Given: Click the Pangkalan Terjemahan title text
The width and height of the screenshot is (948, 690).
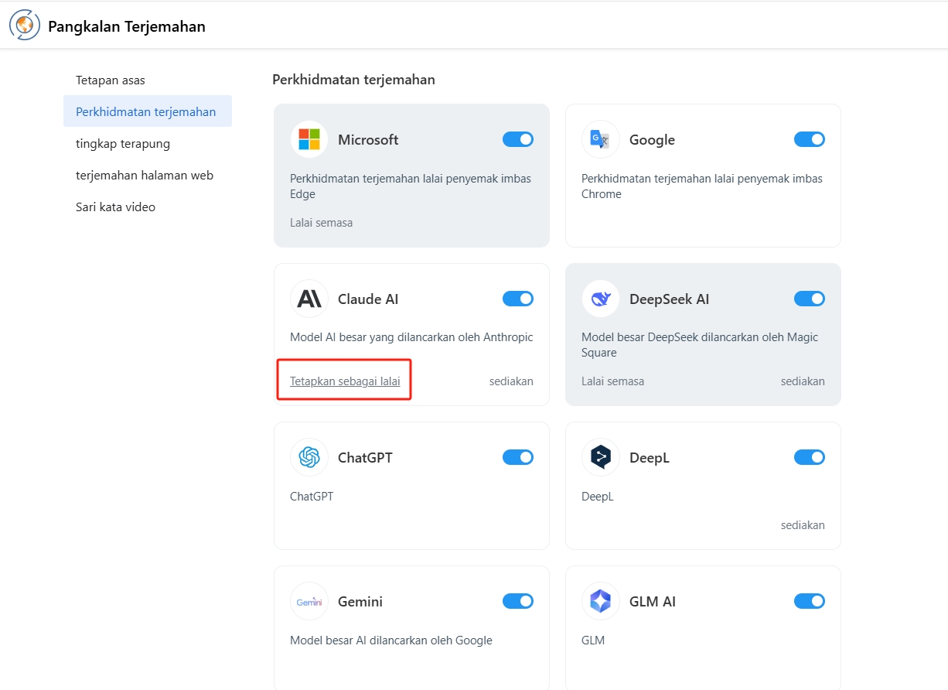Looking at the screenshot, I should (x=127, y=26).
